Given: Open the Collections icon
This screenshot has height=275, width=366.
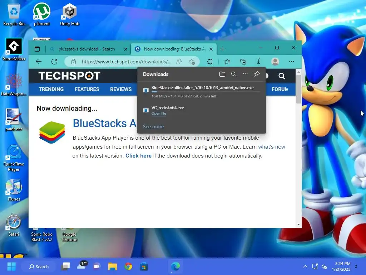Looking at the screenshot, I should click(243, 62).
